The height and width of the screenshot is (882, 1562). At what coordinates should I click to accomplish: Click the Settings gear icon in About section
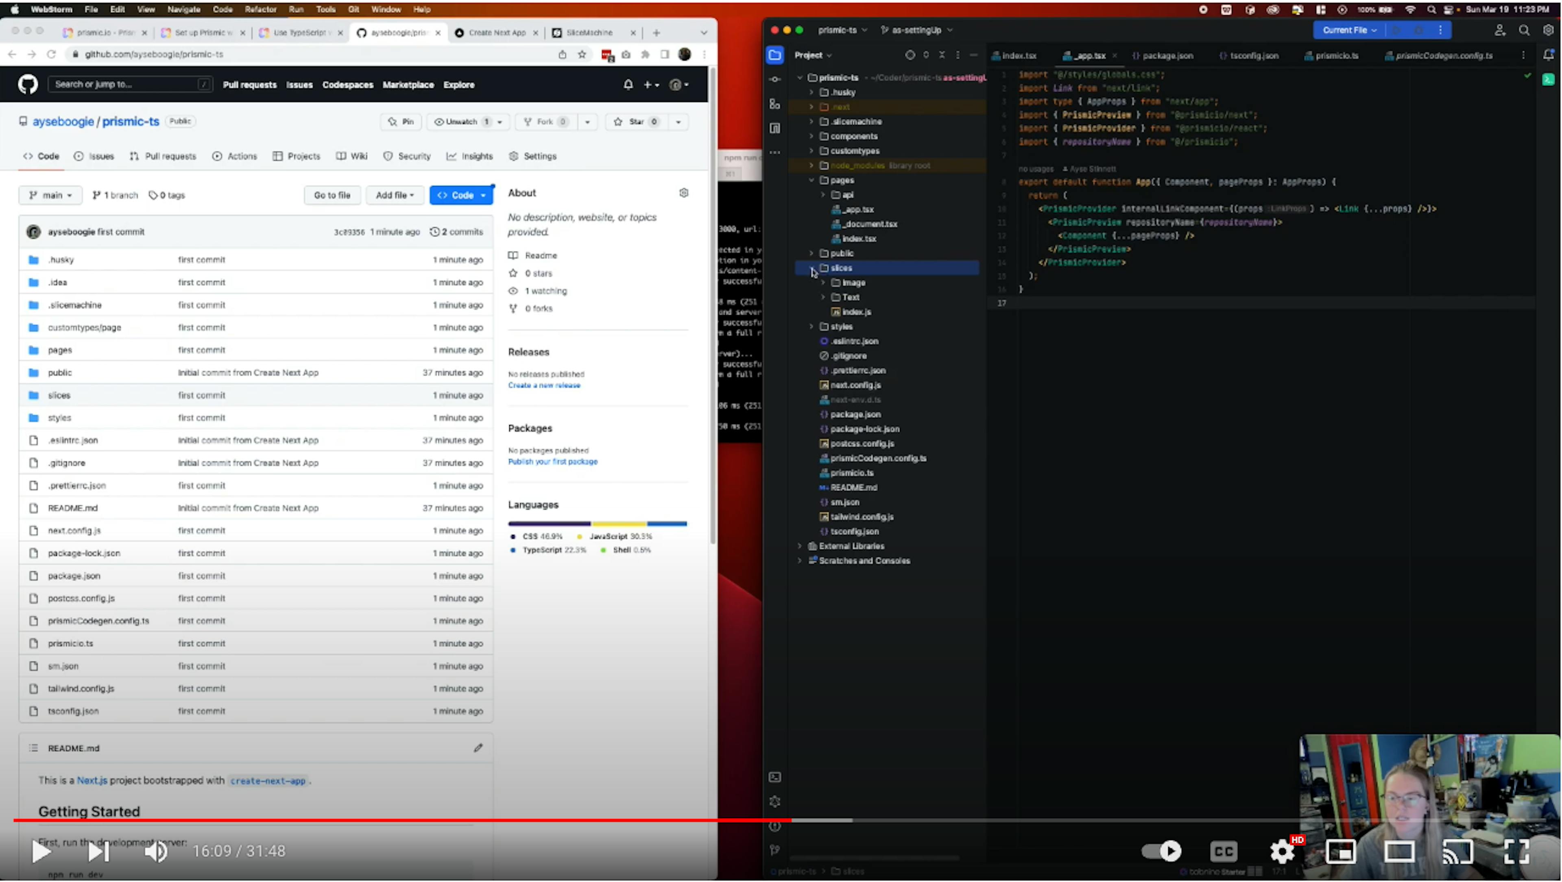click(685, 193)
